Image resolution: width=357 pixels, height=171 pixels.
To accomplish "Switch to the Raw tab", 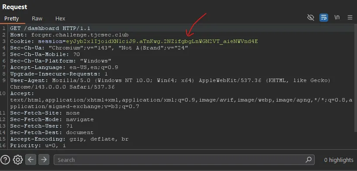I will coord(37,19).
